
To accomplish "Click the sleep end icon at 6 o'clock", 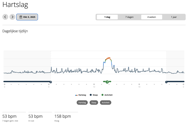I will [50, 81].
